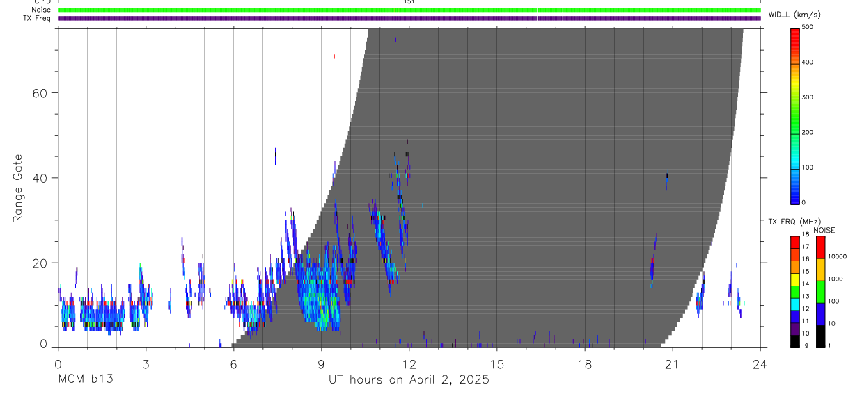Pick the green 13–14 MHz swatch
Image resolution: width=855 pixels, height=394 pixels.
(x=795, y=291)
